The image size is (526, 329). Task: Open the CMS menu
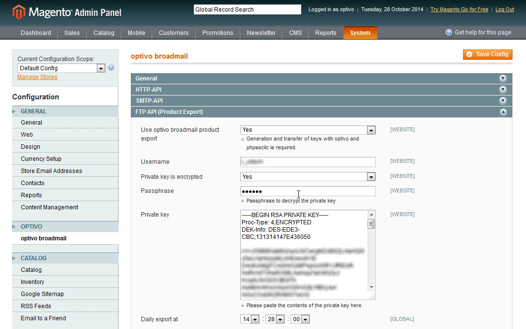295,33
